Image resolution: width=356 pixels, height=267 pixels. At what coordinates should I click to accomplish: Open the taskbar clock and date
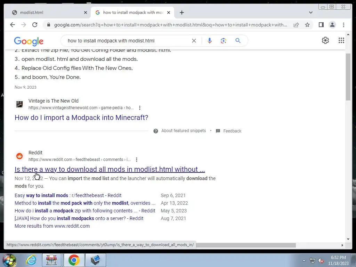(338, 260)
